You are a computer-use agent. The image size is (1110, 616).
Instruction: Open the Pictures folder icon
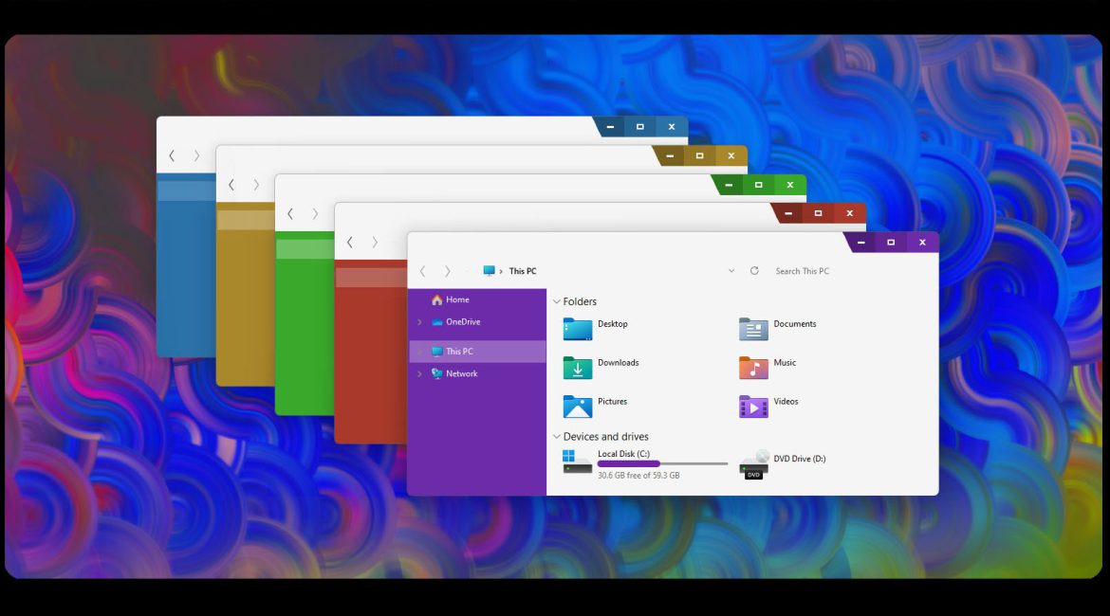click(x=577, y=407)
